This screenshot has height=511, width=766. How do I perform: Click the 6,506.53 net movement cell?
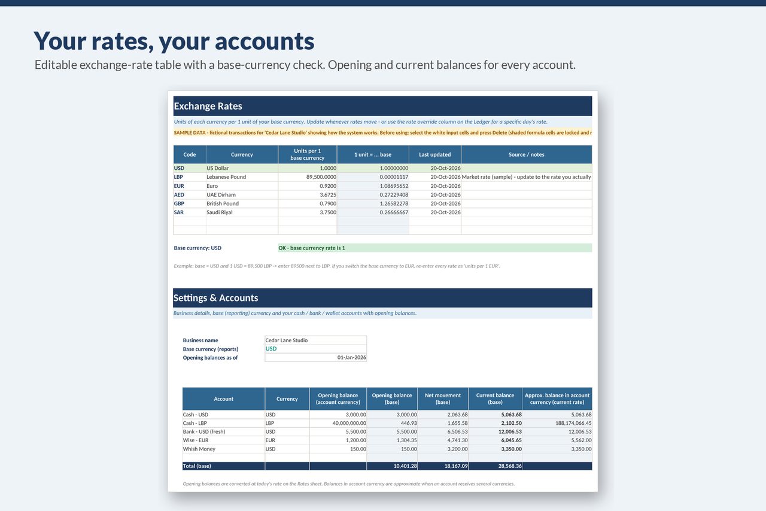[x=443, y=432]
